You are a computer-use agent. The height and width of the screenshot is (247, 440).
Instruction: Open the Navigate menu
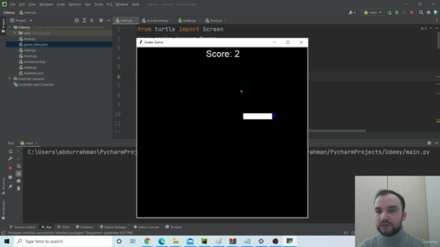[x=46, y=4]
